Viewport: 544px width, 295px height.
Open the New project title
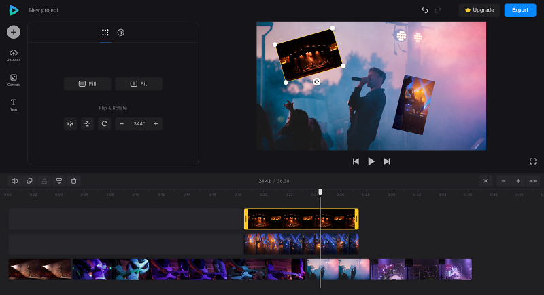tap(44, 10)
